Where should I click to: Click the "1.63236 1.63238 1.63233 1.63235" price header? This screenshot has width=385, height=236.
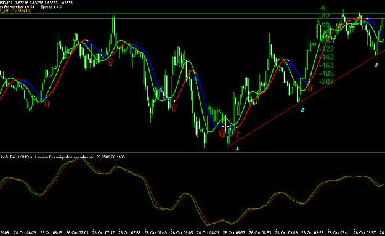tap(44, 3)
